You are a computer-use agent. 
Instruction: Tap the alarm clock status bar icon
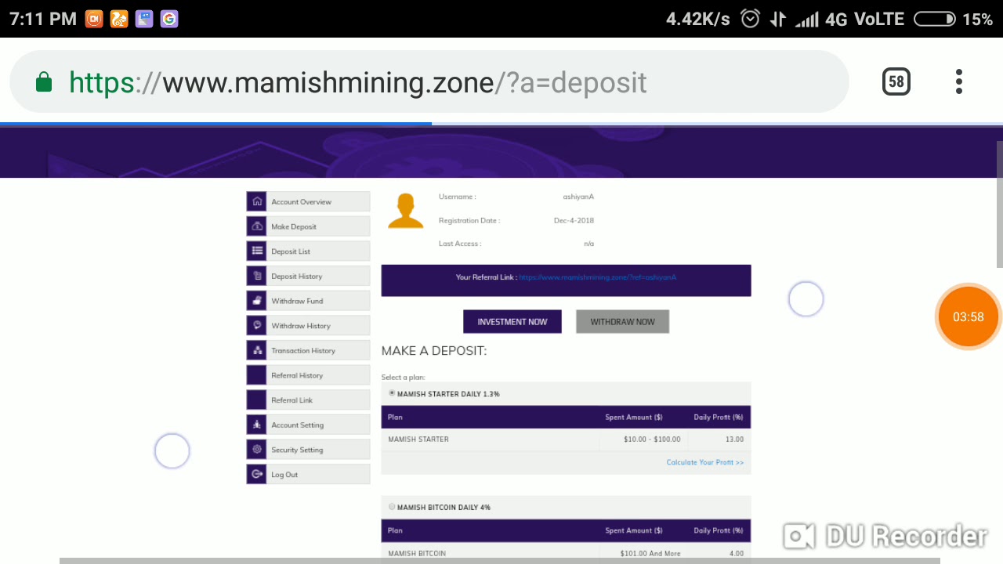[750, 19]
